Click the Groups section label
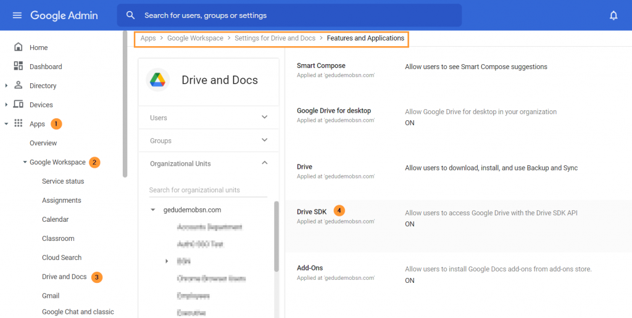The image size is (632, 318). (161, 141)
